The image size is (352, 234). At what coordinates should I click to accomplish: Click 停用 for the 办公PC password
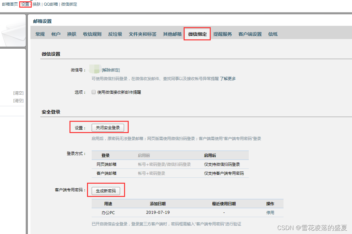point(270,213)
